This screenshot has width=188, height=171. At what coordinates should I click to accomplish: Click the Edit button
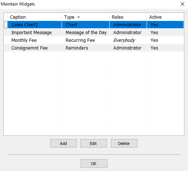click(x=93, y=143)
